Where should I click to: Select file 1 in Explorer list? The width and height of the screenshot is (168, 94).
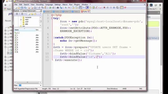(x=17, y=35)
